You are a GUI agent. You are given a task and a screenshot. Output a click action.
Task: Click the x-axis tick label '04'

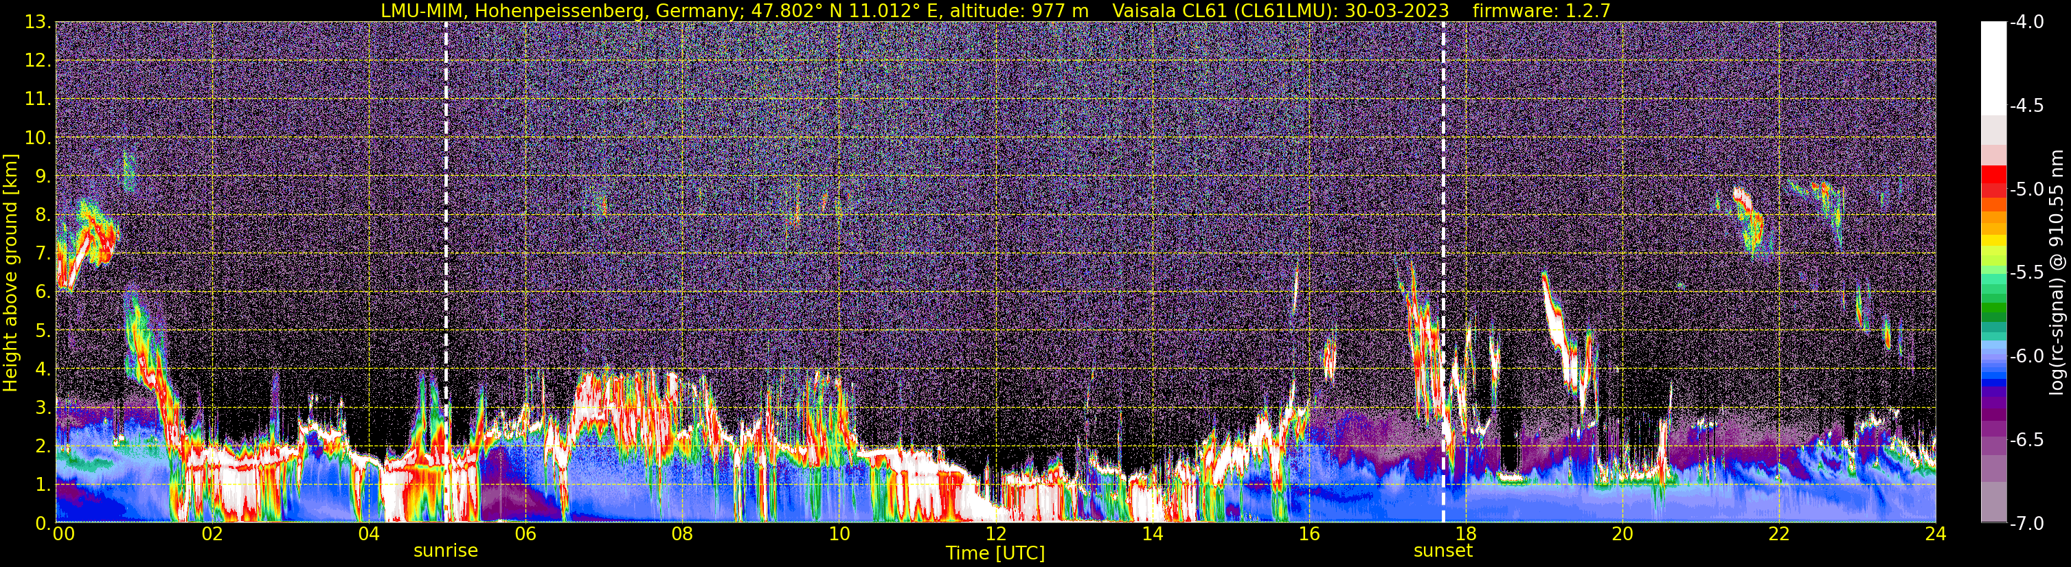pos(368,534)
